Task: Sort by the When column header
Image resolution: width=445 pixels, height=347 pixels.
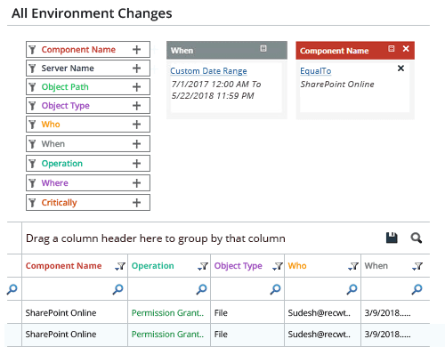Action: (376, 266)
